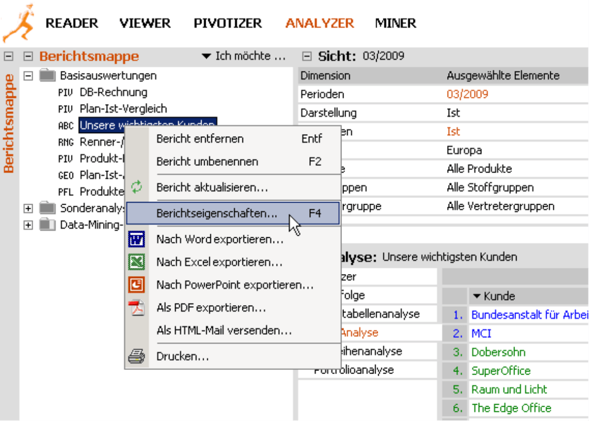The width and height of the screenshot is (589, 421).
Task: Click the PIV icon beside Plan-Ist-Vergleich
Action: click(x=65, y=109)
